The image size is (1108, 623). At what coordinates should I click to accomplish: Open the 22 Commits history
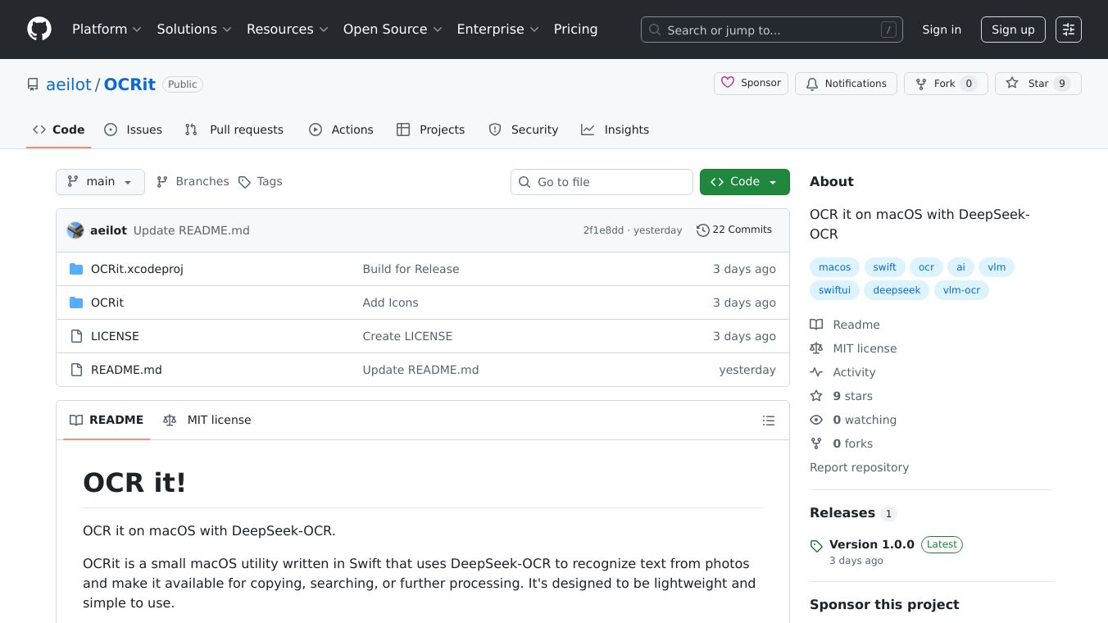coord(733,230)
